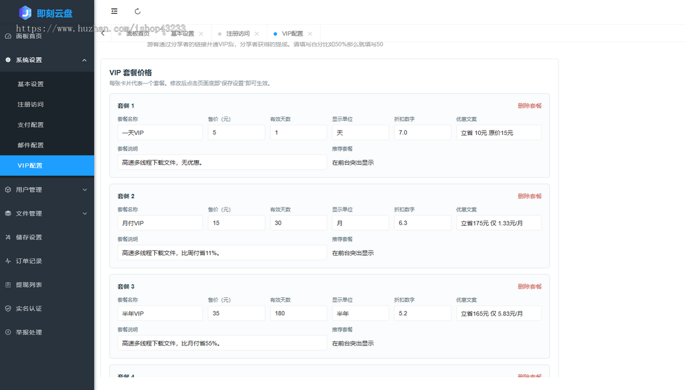
Task: Collapse the sidebar with the menu-fold icon
Action: [114, 11]
